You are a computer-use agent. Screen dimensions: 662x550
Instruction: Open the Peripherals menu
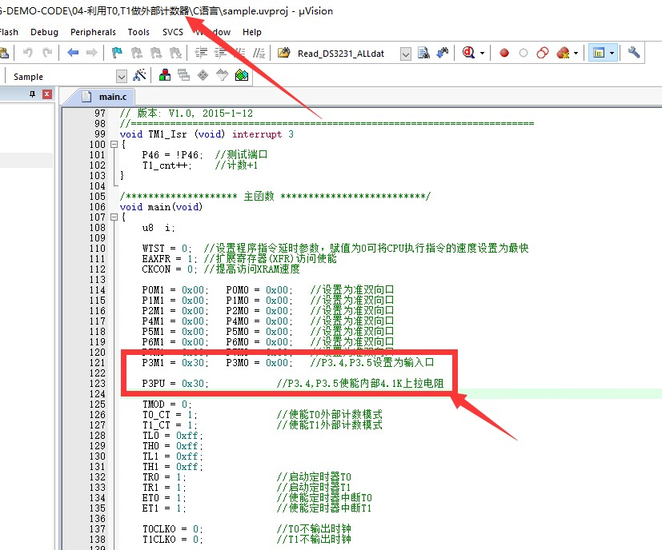93,32
